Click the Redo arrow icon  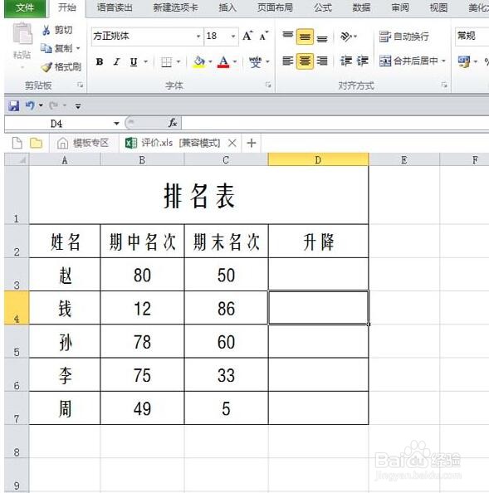click(53, 105)
